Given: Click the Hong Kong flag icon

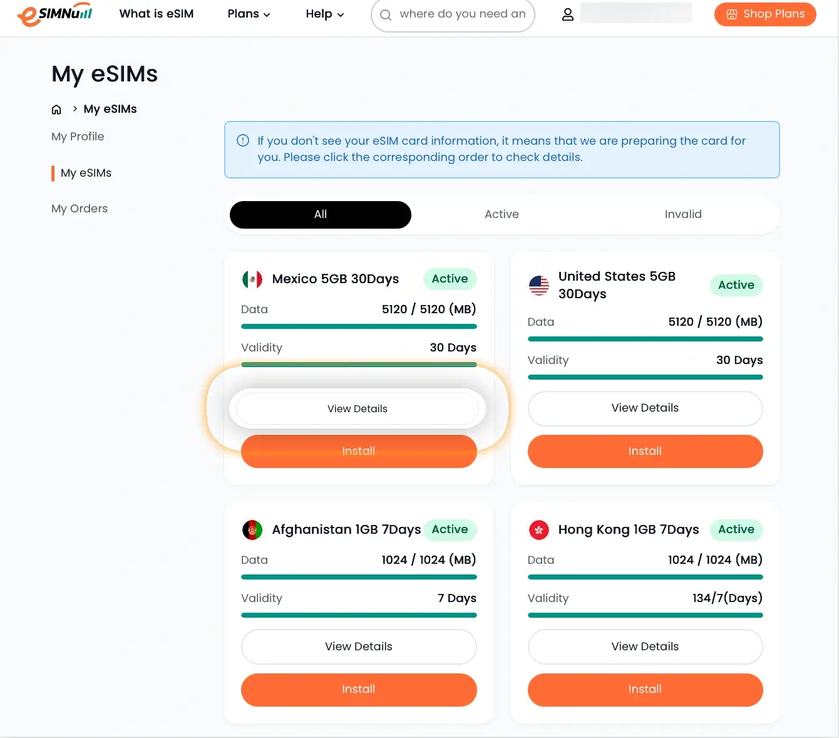Looking at the screenshot, I should (538, 530).
